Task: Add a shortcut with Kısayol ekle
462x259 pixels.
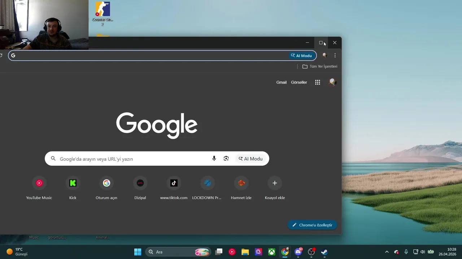Action: (275, 188)
